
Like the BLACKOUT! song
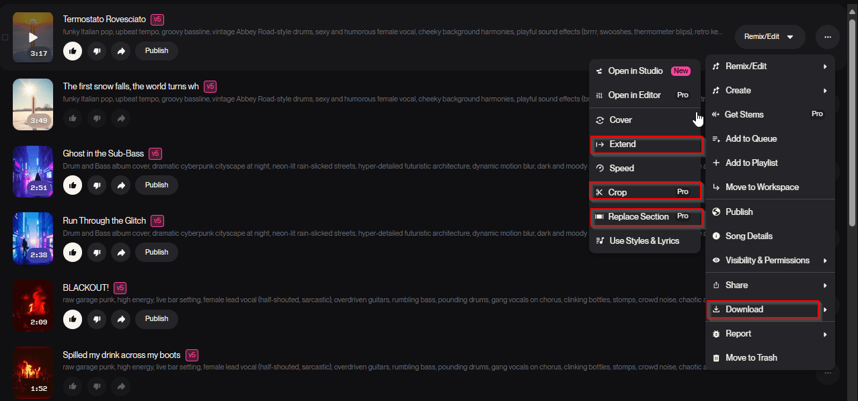point(73,319)
